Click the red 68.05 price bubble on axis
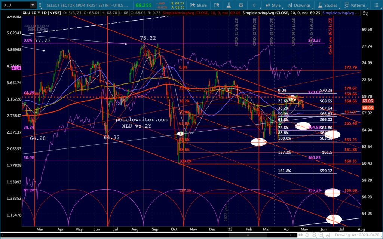383x239 pixels. pos(368,108)
